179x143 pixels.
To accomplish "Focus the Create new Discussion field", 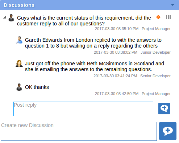I will click(x=79, y=131).
